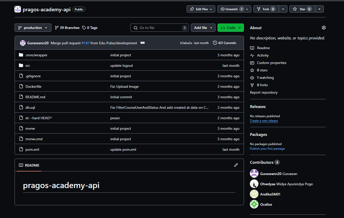
Task: View the 39 Branches list
Action: (67, 28)
